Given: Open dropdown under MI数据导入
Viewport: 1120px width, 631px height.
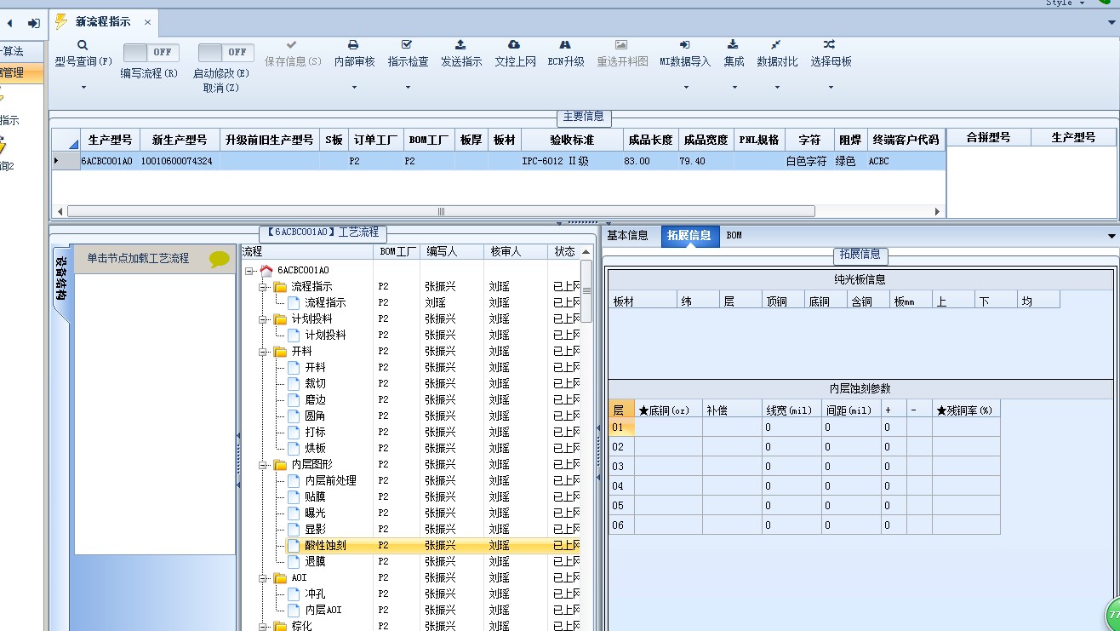Looking at the screenshot, I should point(685,87).
